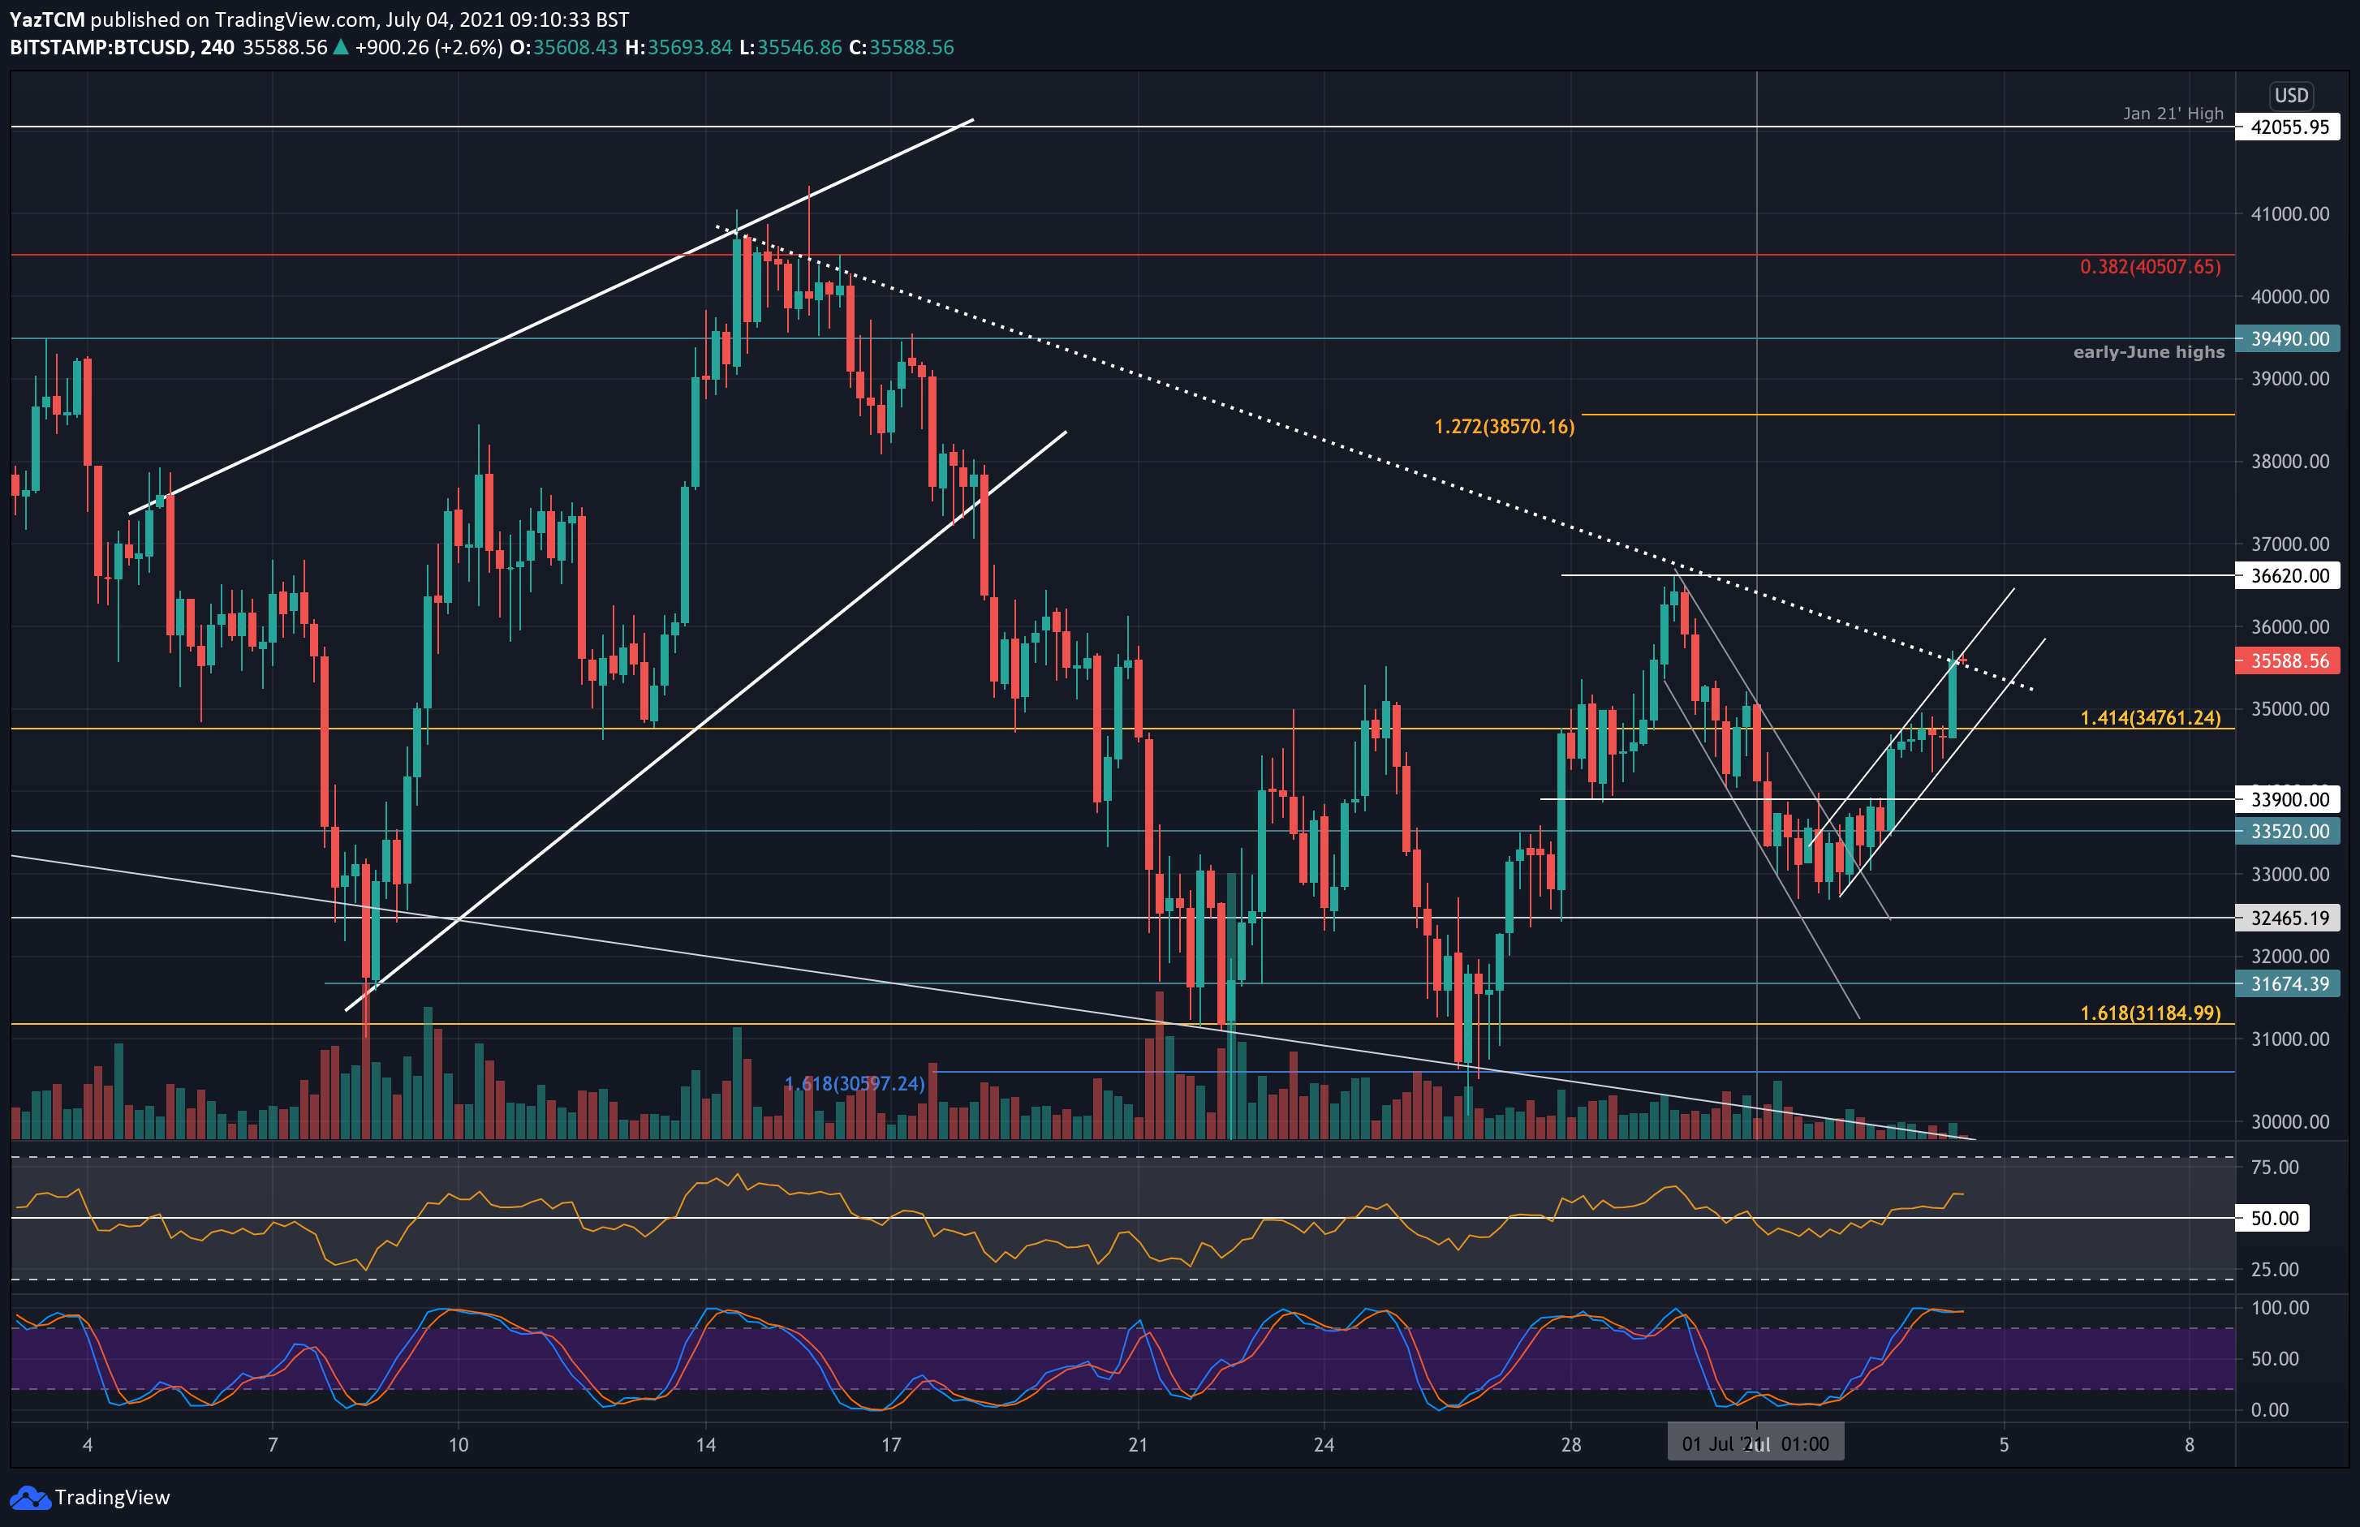Click the 39490.00 price tag
The image size is (2360, 1527).
[x=2289, y=339]
